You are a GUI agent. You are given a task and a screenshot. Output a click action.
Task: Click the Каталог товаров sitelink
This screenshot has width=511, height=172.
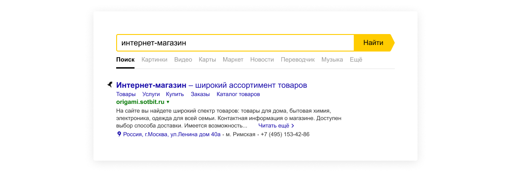click(238, 94)
